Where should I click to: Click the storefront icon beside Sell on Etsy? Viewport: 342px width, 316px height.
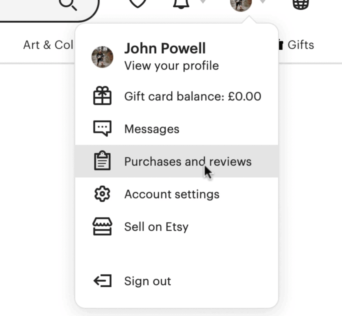102,227
